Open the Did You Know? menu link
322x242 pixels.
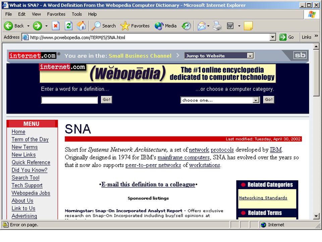pos(30,170)
